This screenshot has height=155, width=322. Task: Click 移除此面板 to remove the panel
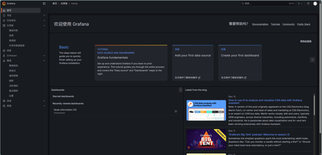(x=306, y=41)
